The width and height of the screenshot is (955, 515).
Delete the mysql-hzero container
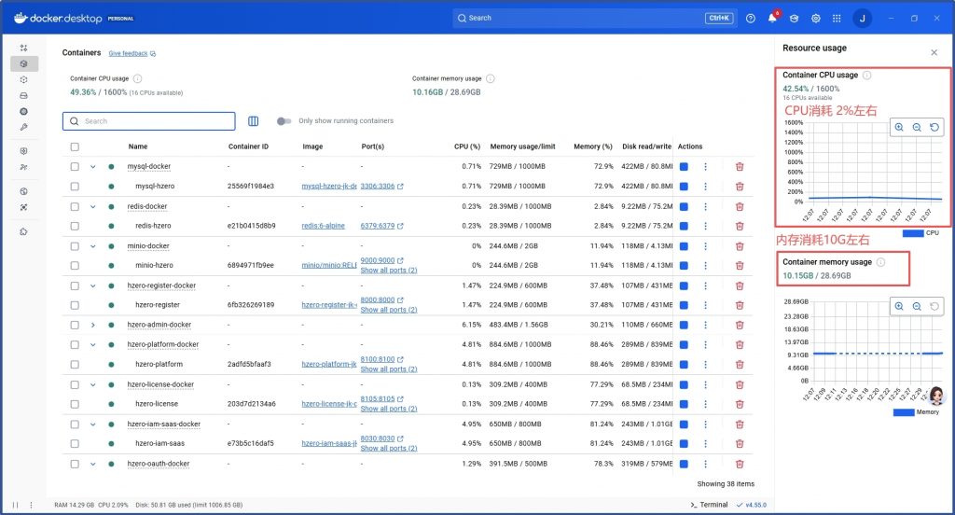pyautogui.click(x=740, y=187)
